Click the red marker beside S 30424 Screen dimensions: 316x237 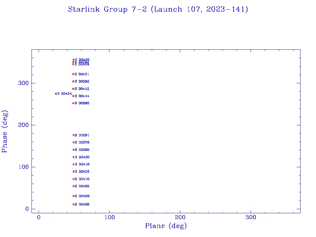pos(56,94)
